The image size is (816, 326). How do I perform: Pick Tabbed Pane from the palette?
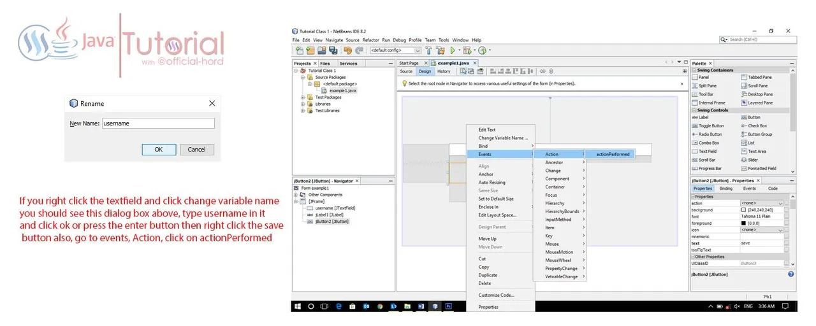pyautogui.click(x=756, y=77)
